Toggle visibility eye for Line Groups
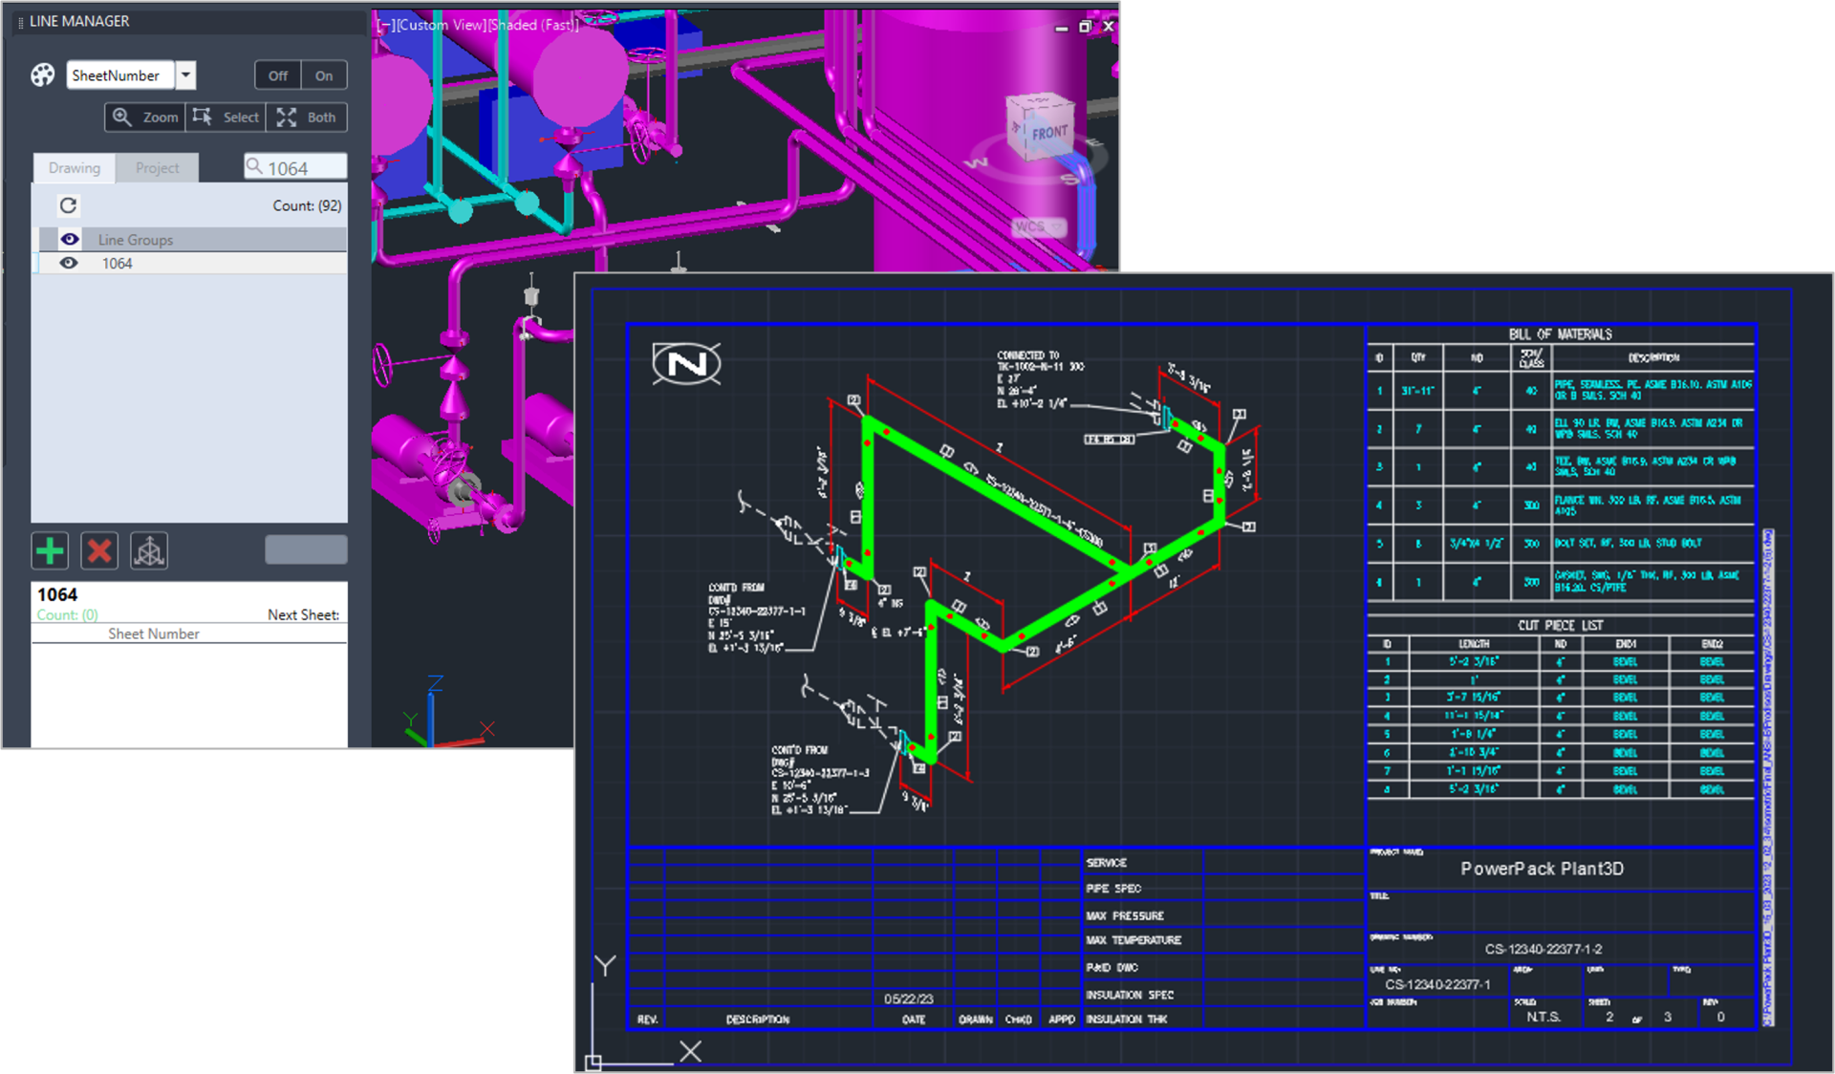Screen dimensions: 1835x1074 pyautogui.click(x=70, y=240)
